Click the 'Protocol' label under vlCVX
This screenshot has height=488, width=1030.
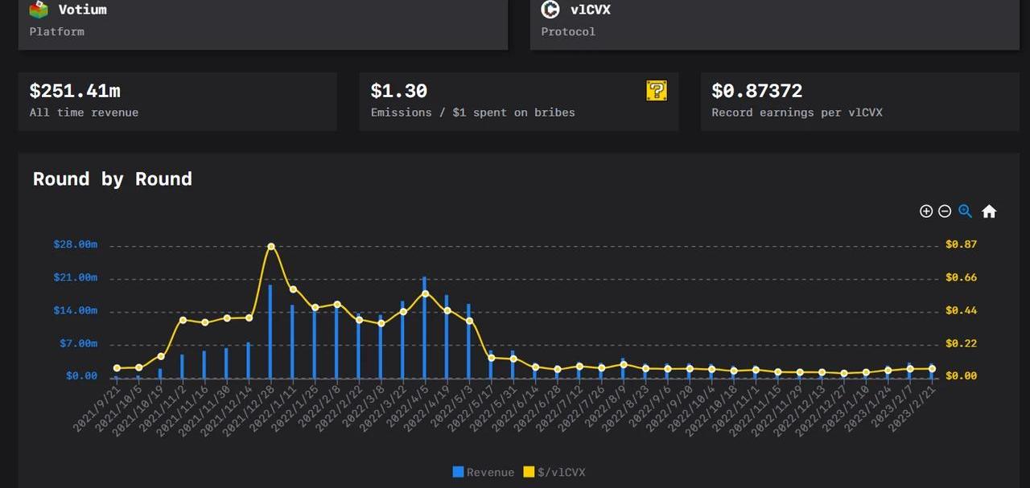coord(568,31)
